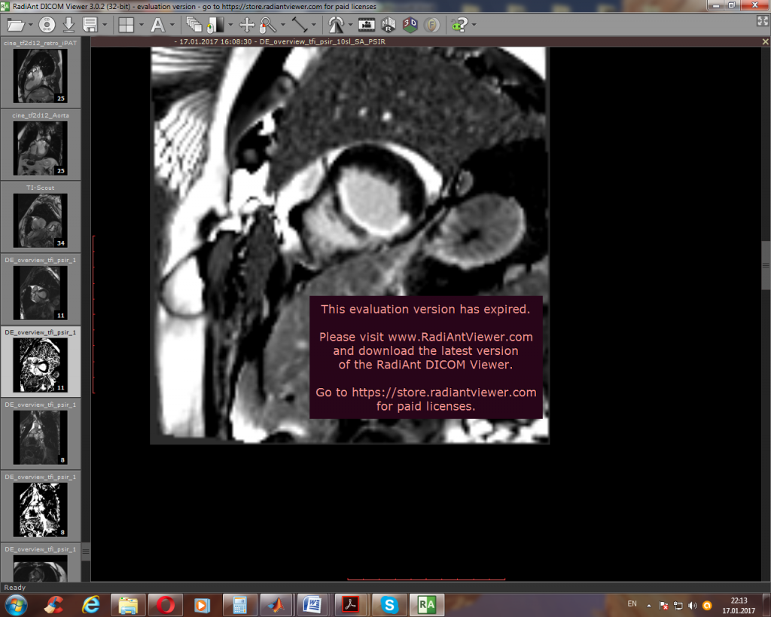The image size is (771, 617).
Task: Select the TI-Scout series thumbnail
Action: 41,216
